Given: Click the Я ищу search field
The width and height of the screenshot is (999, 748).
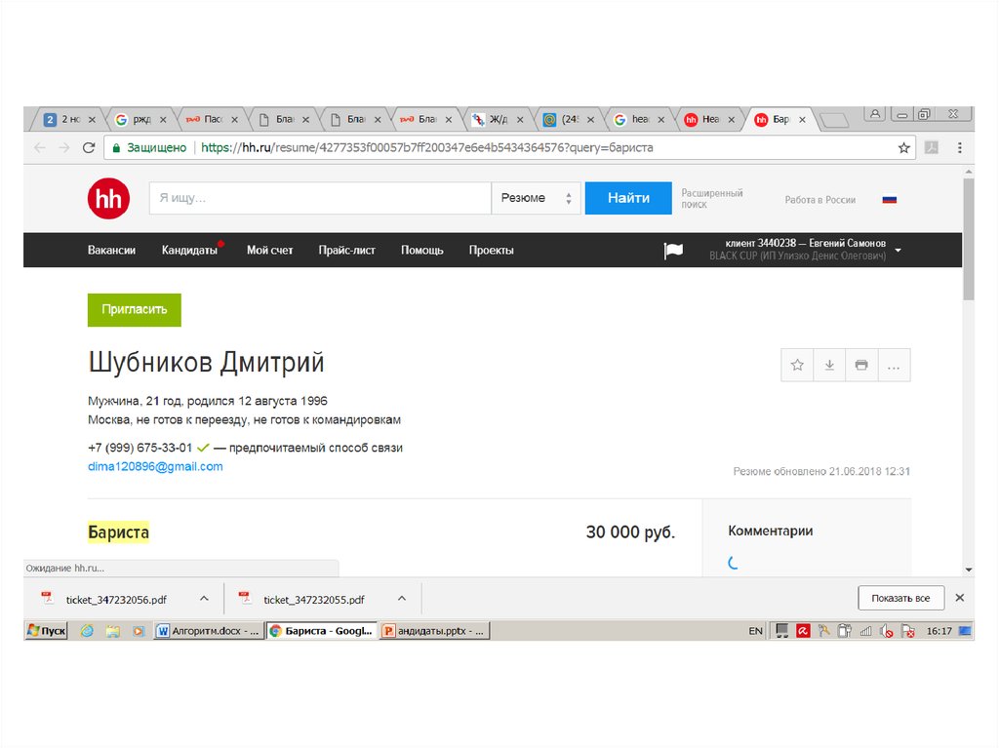Looking at the screenshot, I should coord(319,198).
